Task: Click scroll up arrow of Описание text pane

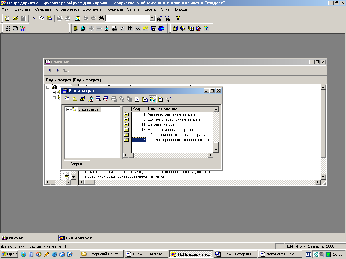Action: pos(323,87)
